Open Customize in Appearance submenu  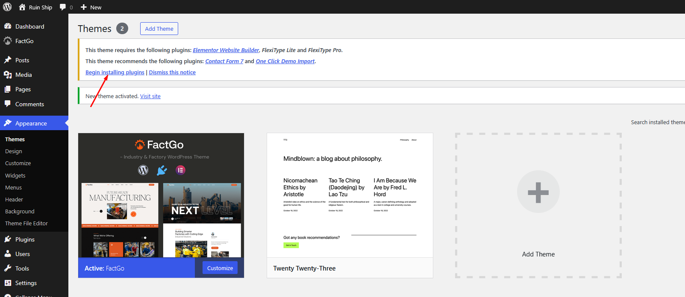(18, 163)
